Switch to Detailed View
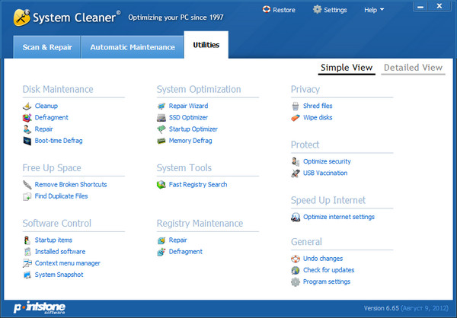 (412, 68)
